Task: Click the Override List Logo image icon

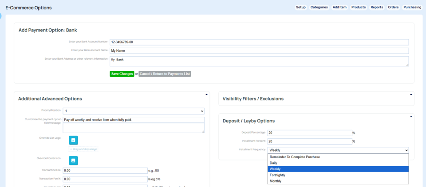Action: (x=73, y=140)
